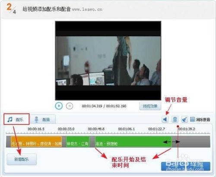Screen dimensions: 216x177
Task: Click the stop button beside play
Action: 70,106
